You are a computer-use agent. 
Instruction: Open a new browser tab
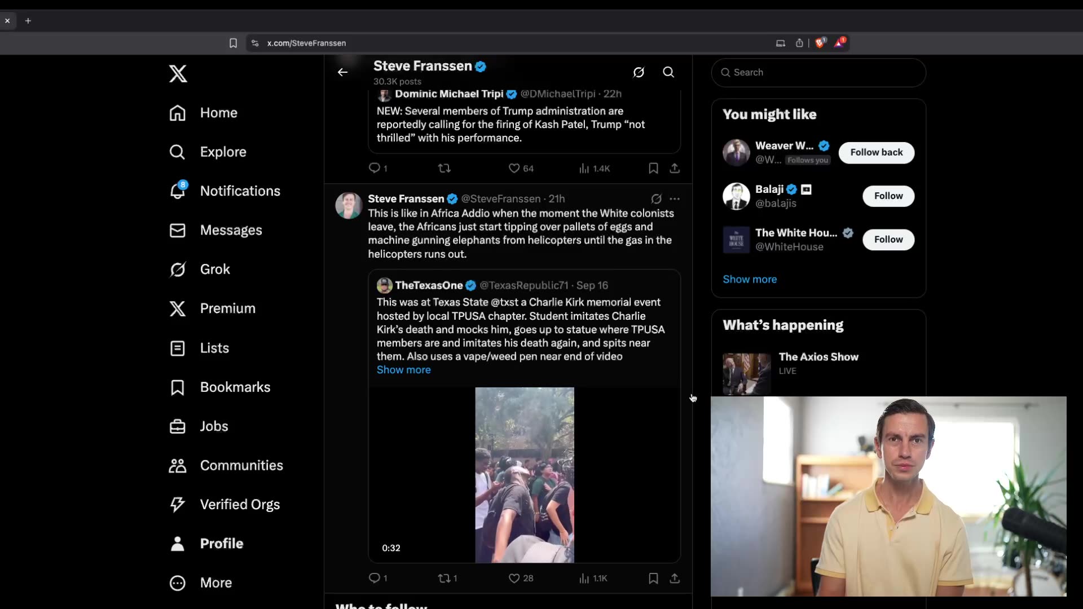tap(28, 21)
